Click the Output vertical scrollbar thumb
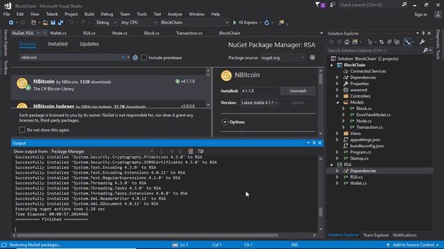Viewport: 444px width, 249px height. pyautogui.click(x=321, y=212)
